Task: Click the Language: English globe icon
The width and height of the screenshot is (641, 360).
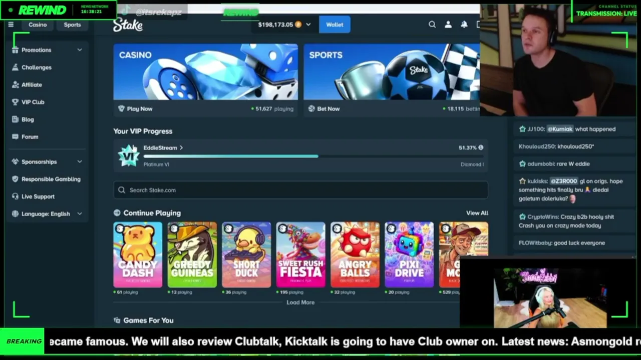Action: (16, 214)
